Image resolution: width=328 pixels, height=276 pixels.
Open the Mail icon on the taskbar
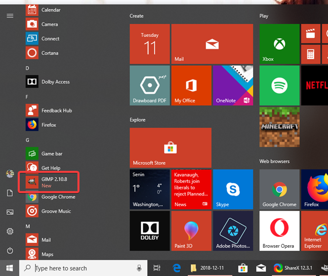pyautogui.click(x=261, y=268)
